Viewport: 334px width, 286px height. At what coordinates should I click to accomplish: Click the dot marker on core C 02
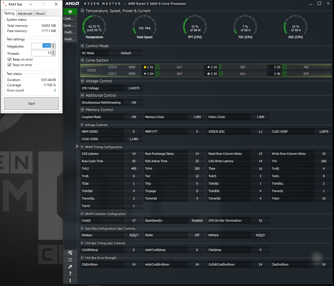tap(208, 67)
